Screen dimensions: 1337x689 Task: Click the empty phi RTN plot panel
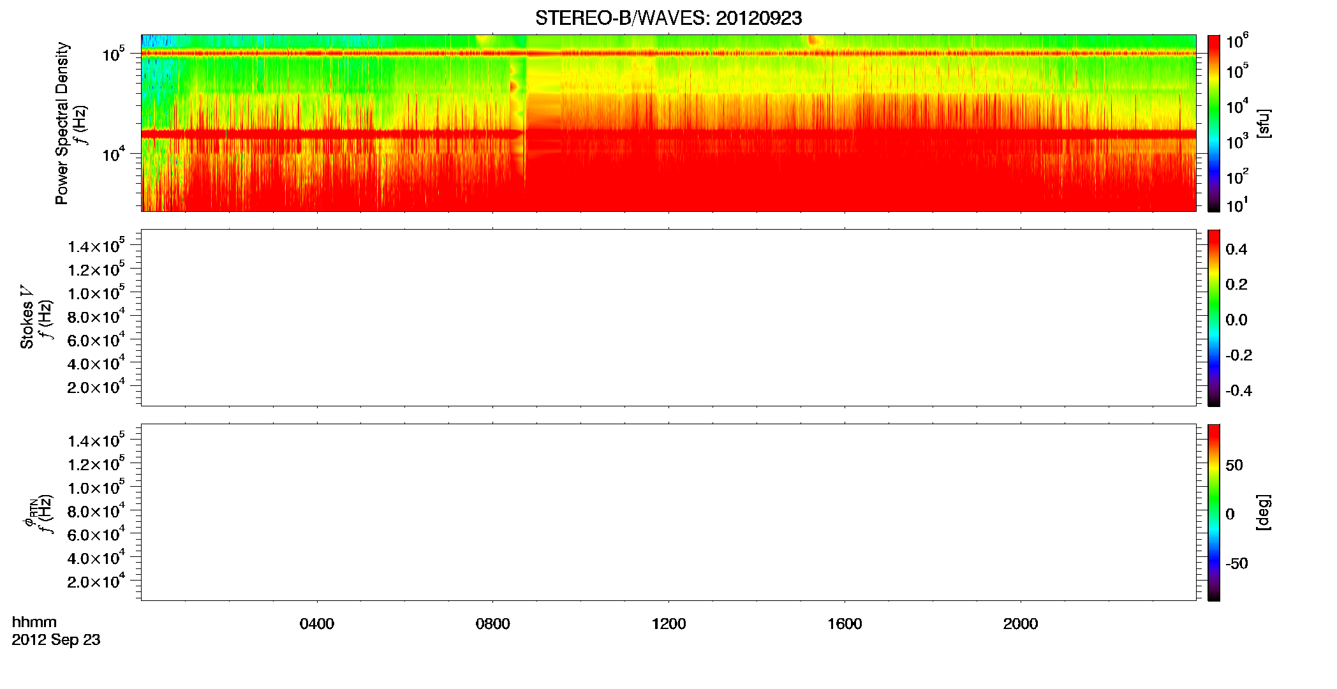[x=668, y=512]
